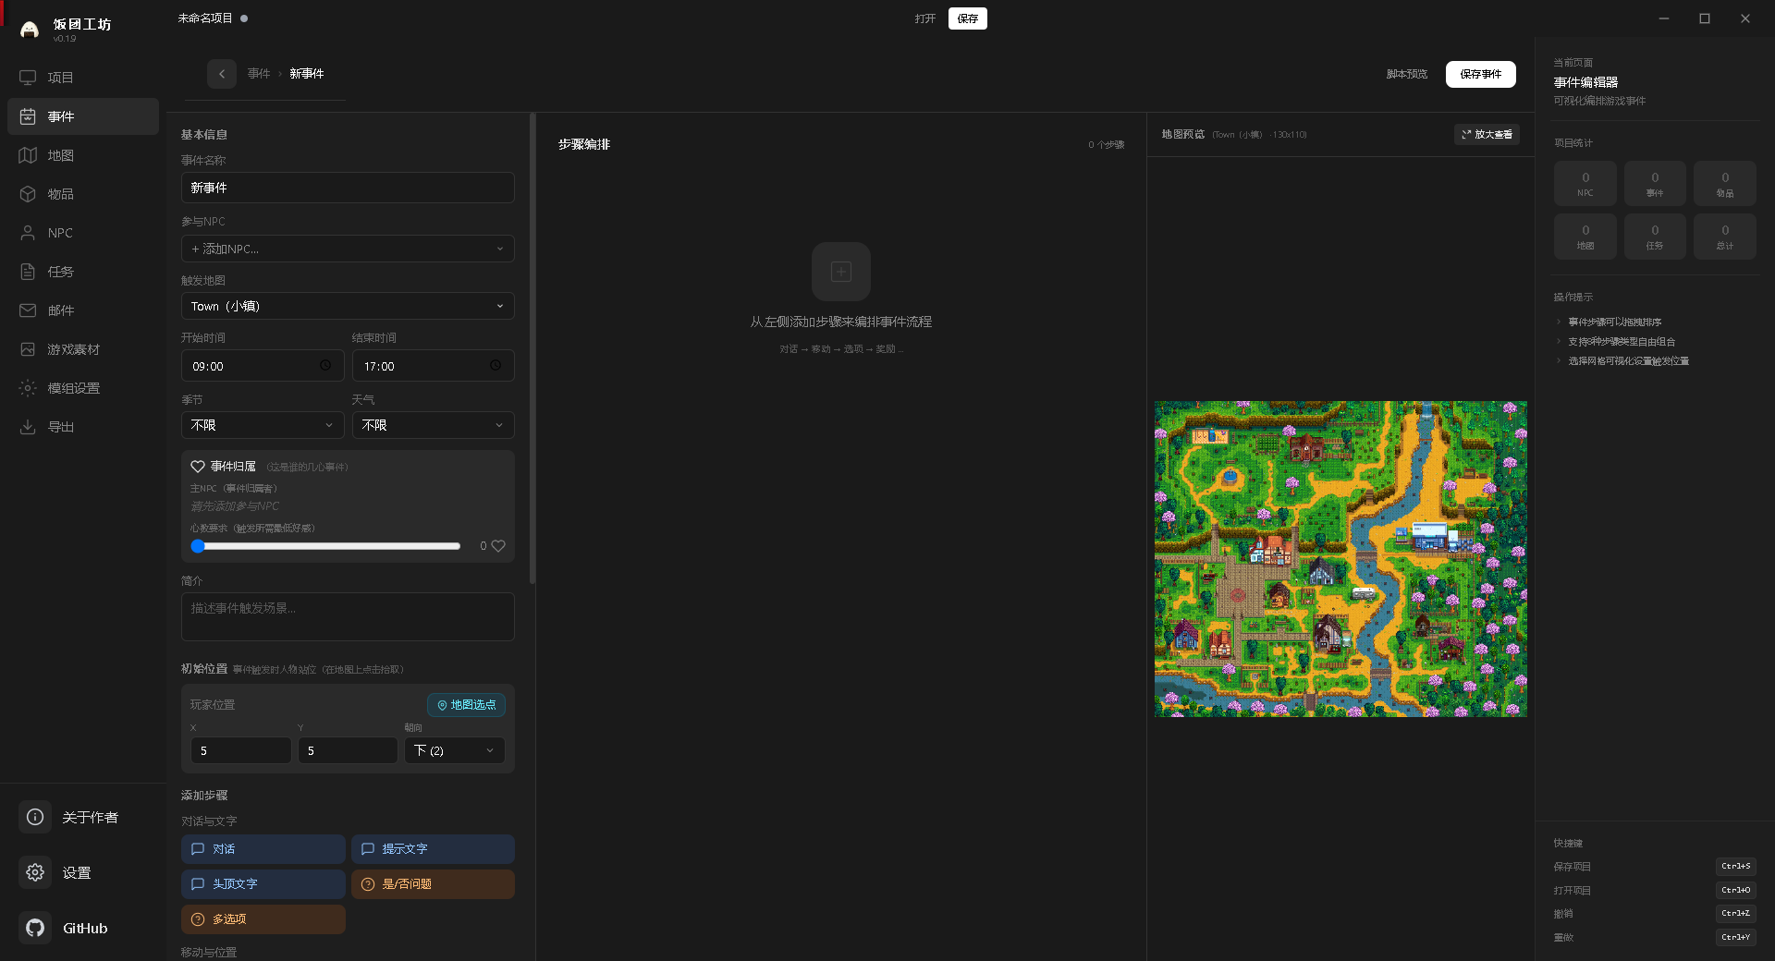Click the 保存事件 button
The image size is (1775, 961).
point(1481,74)
